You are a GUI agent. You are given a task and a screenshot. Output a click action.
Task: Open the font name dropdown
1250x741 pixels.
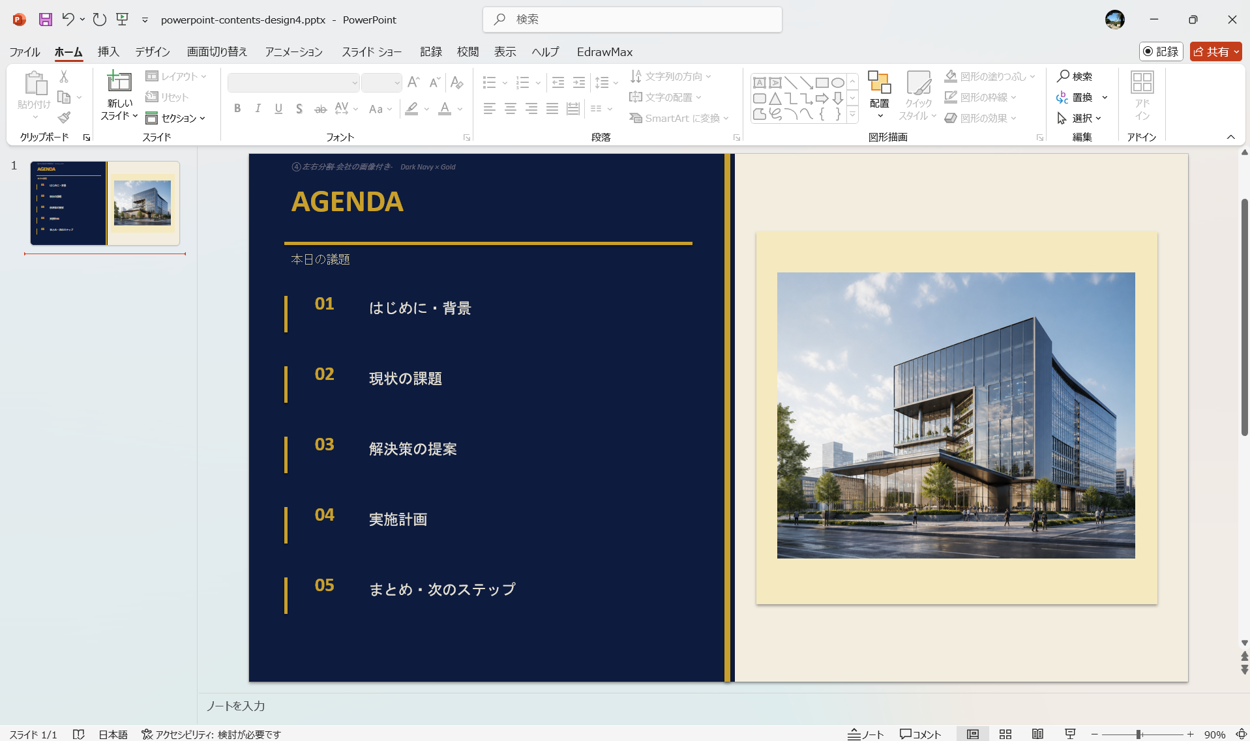(355, 83)
